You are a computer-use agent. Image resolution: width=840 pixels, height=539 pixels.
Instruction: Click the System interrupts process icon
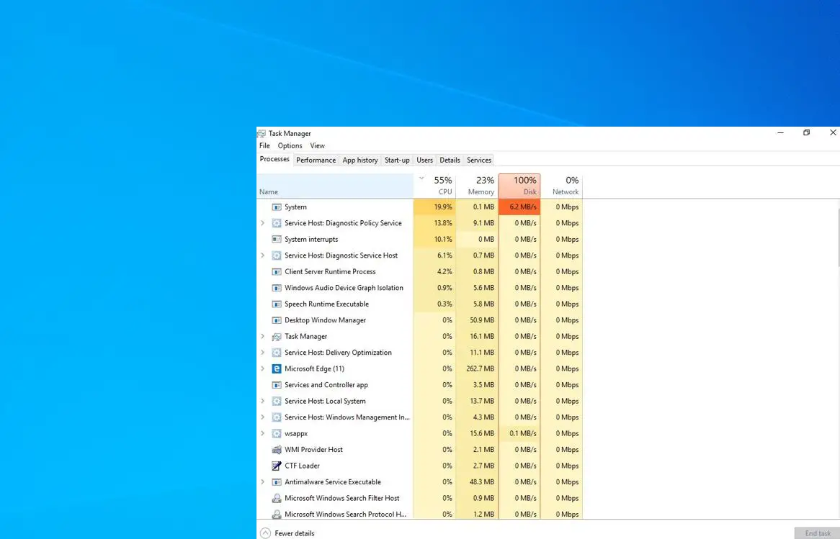[x=277, y=239]
